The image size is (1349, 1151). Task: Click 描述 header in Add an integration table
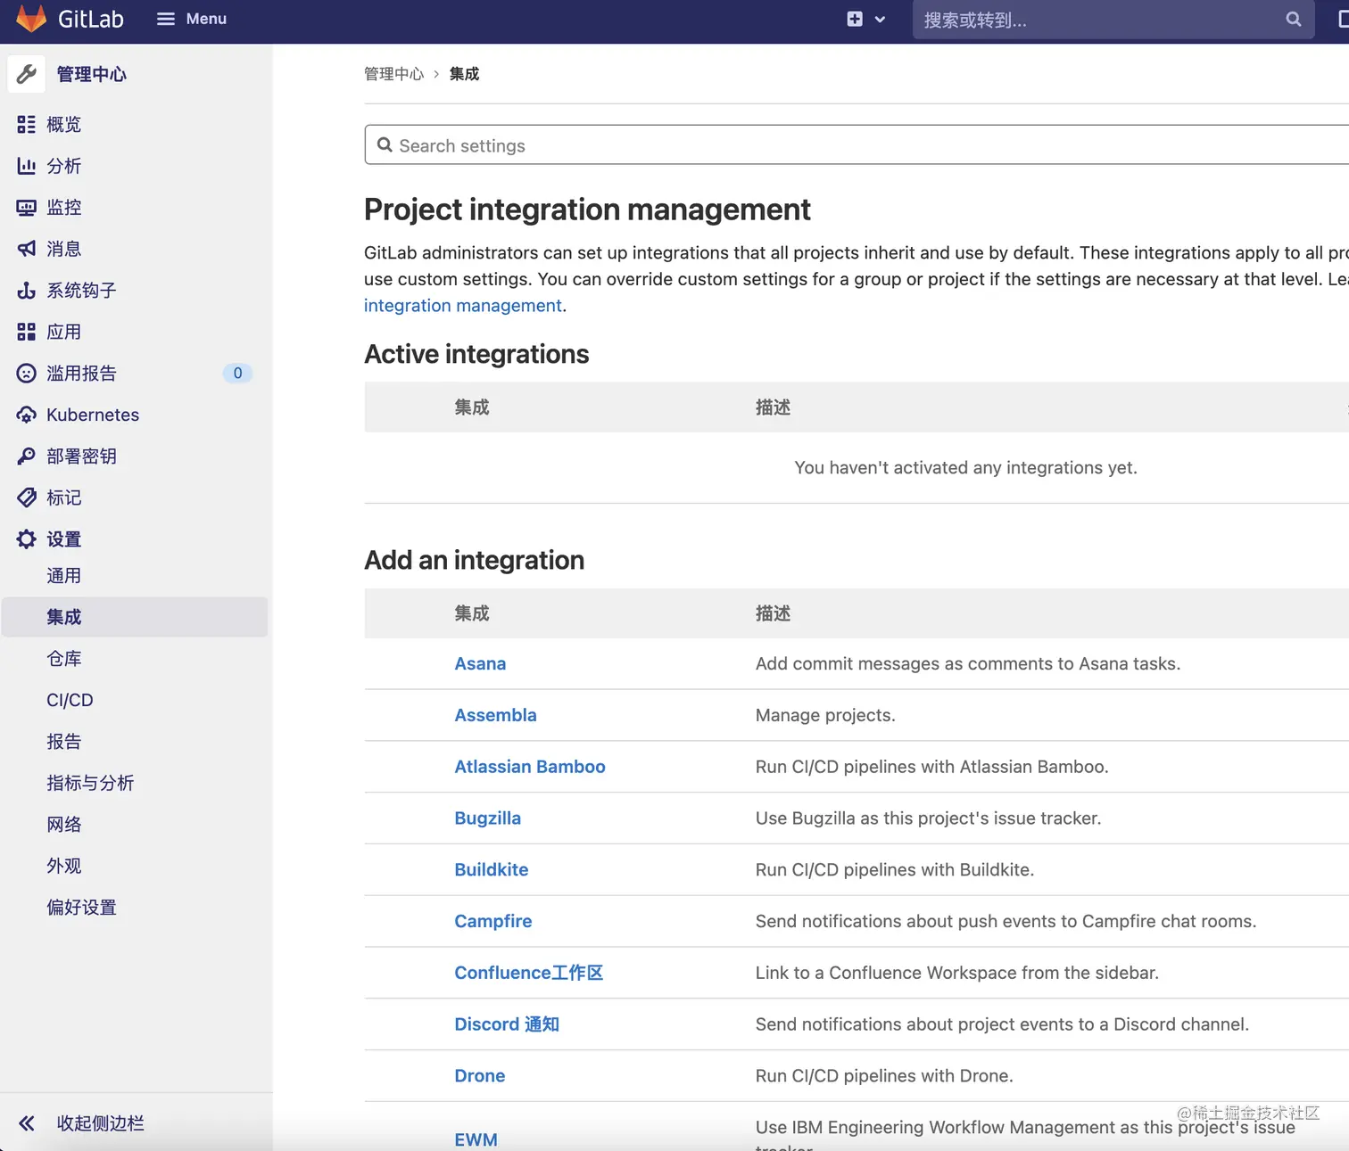point(773,613)
